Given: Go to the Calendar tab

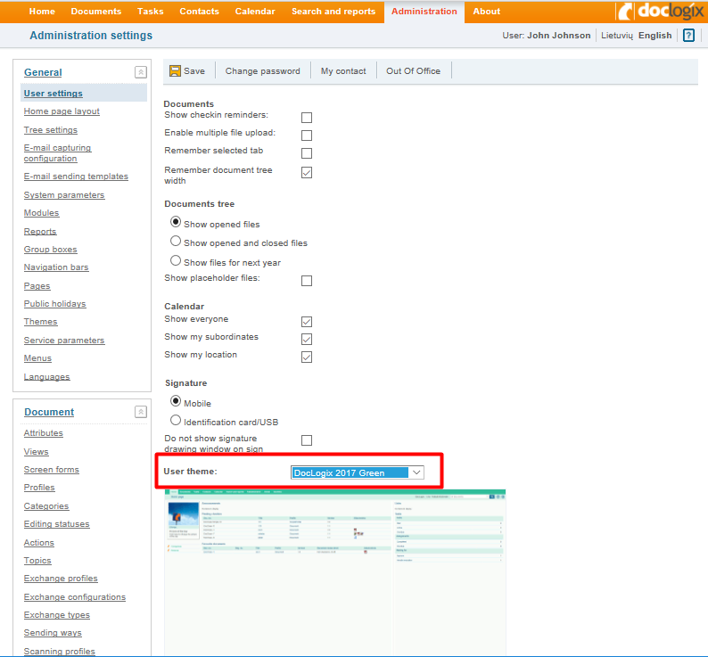Looking at the screenshot, I should 255,12.
